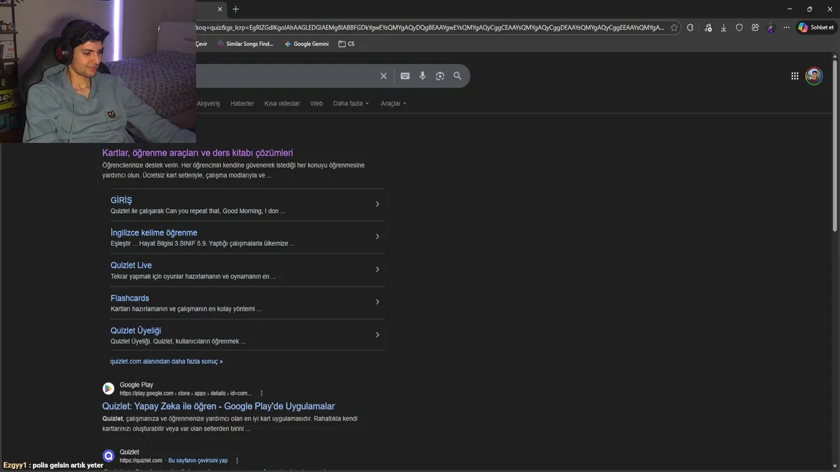Switch to the Web results tab
Viewport: 840px width, 472px height.
(x=316, y=104)
